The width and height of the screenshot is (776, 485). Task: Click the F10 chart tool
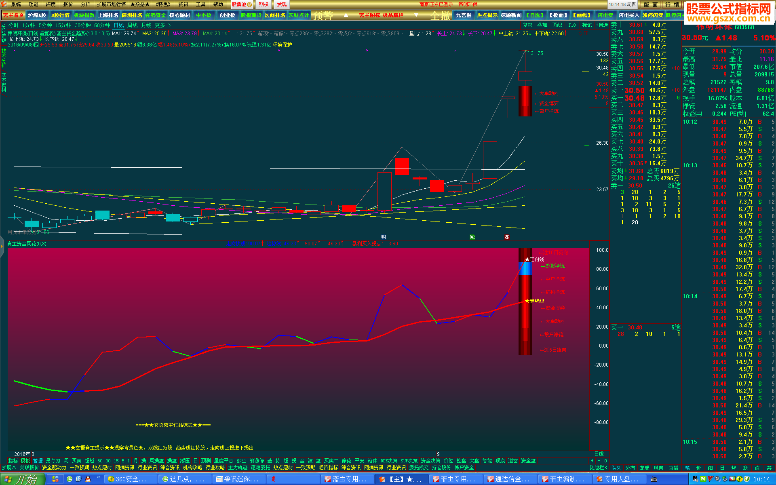coord(572,25)
